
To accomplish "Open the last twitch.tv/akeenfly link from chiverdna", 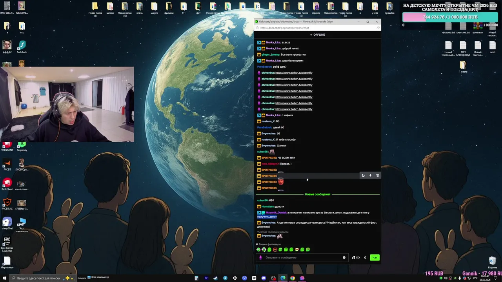I will coord(294,109).
